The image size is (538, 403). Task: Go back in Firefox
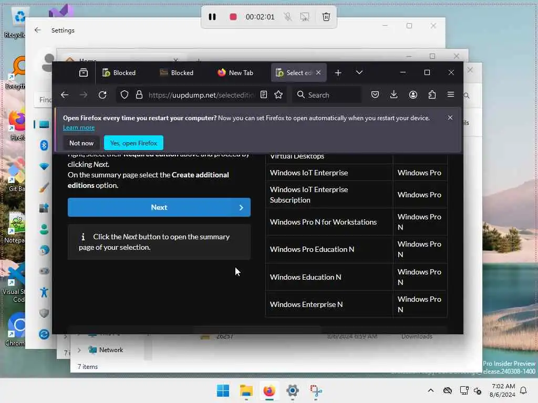click(65, 95)
